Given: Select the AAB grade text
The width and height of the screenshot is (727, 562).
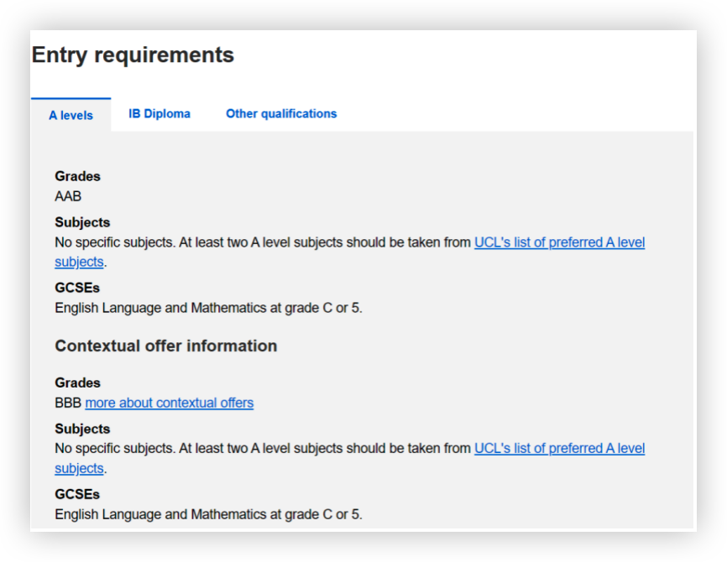Looking at the screenshot, I should pyautogui.click(x=68, y=196).
